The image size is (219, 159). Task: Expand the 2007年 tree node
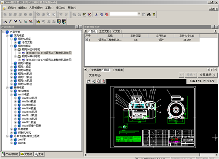[11, 140]
